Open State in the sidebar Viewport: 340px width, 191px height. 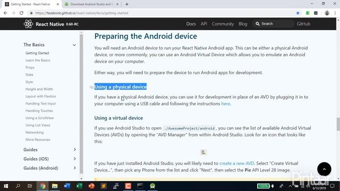[x=29, y=75]
